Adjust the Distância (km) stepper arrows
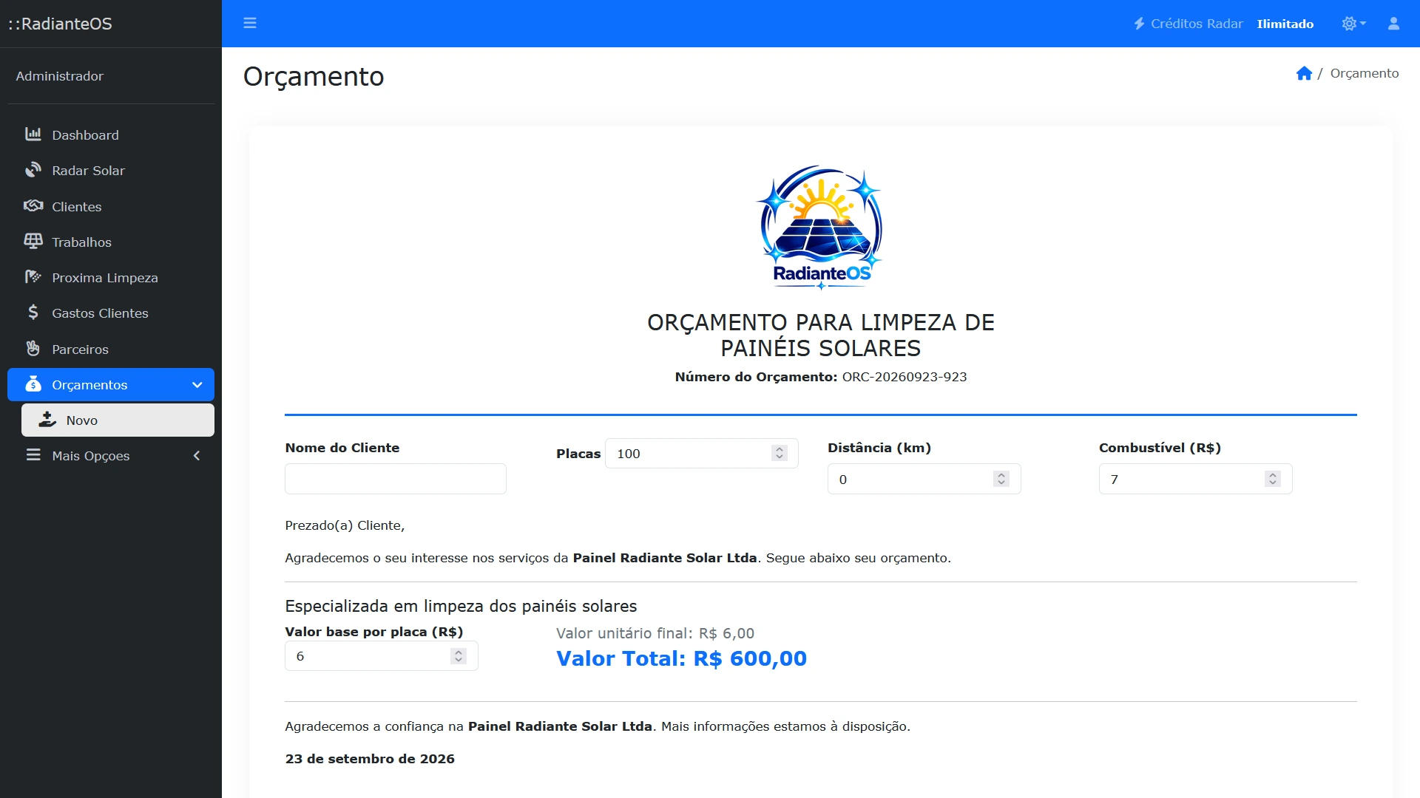The width and height of the screenshot is (1420, 798). pos(1001,479)
